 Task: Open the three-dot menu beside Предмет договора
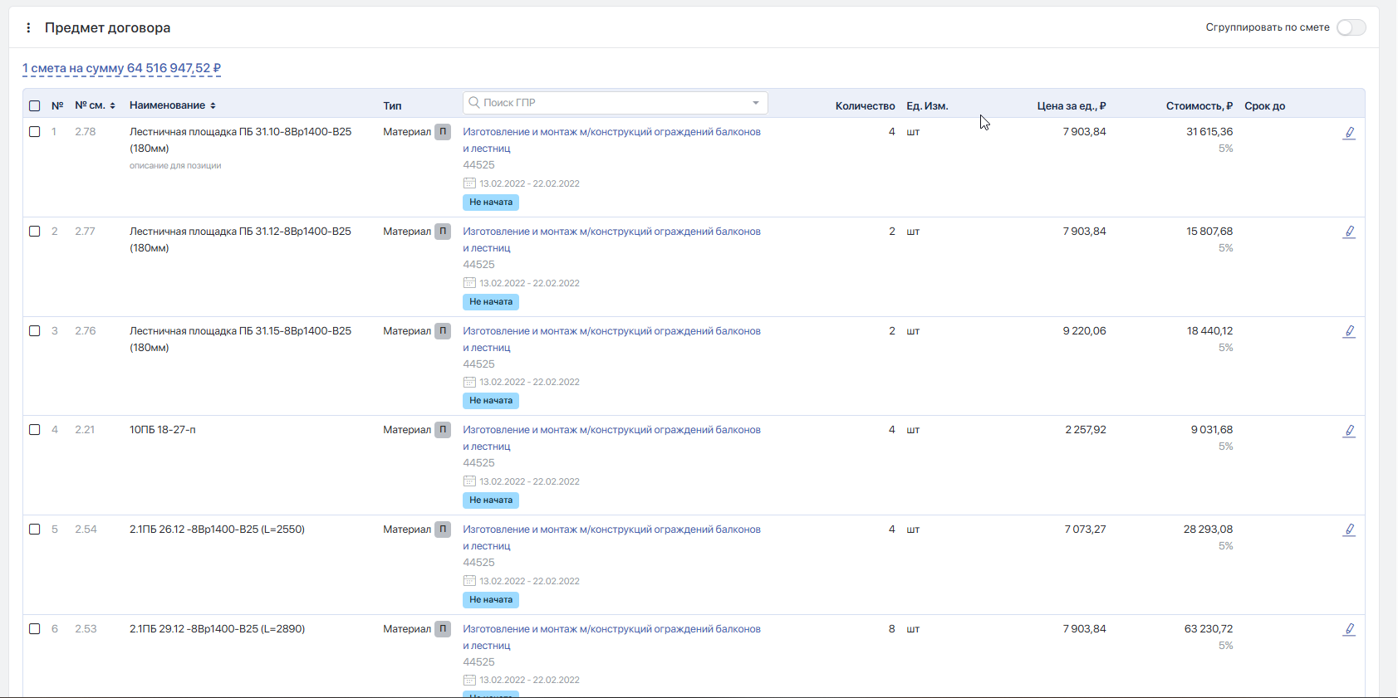[x=28, y=28]
